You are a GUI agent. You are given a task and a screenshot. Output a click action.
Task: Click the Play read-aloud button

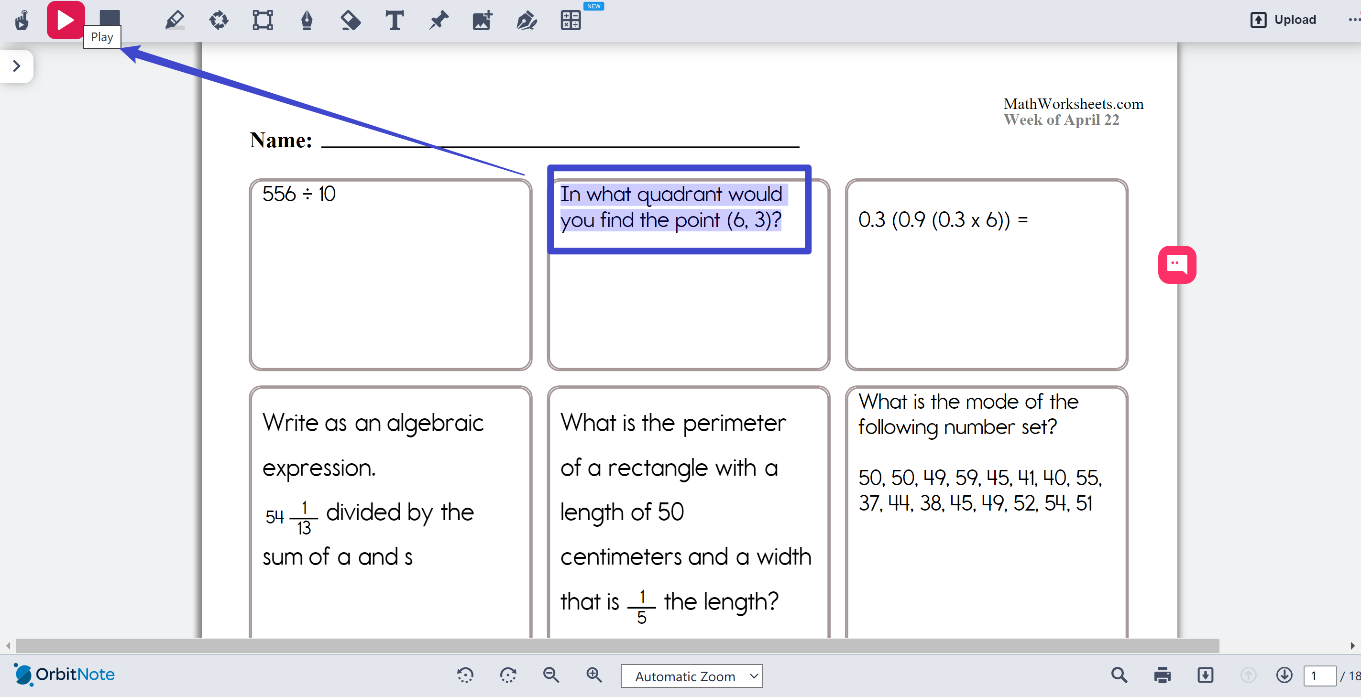66,20
